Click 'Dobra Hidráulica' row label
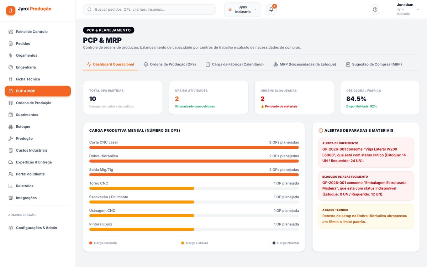Image resolution: width=427 pixels, height=267 pixels. pyautogui.click(x=104, y=156)
